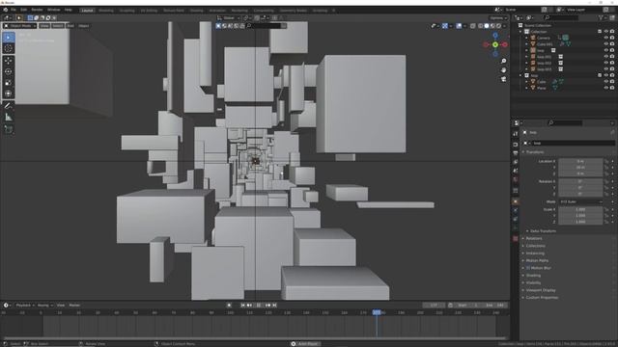The image size is (618, 347).
Task: Select the Move tool
Action: click(x=9, y=61)
